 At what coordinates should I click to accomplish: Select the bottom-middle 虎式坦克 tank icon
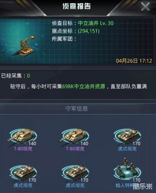coord(75,173)
